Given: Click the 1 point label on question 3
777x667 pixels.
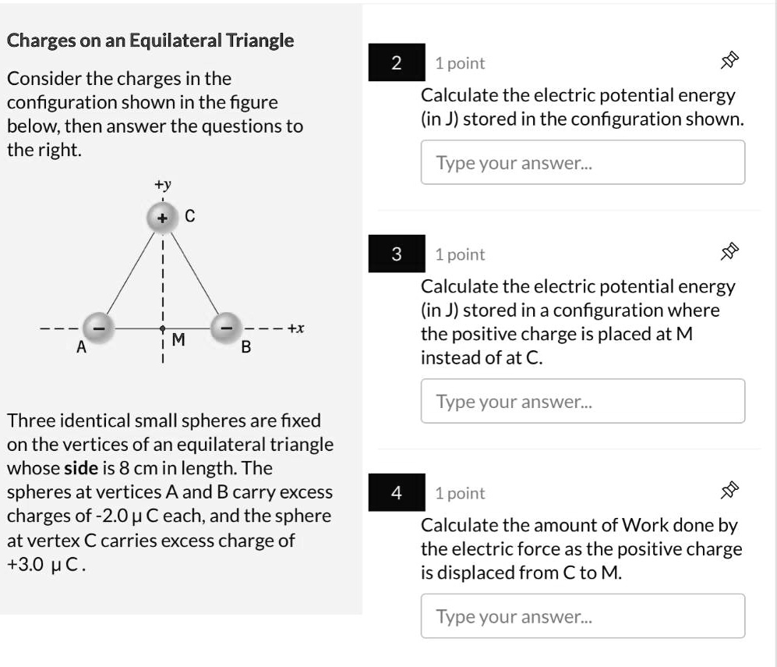Looking at the screenshot, I should click(x=459, y=254).
